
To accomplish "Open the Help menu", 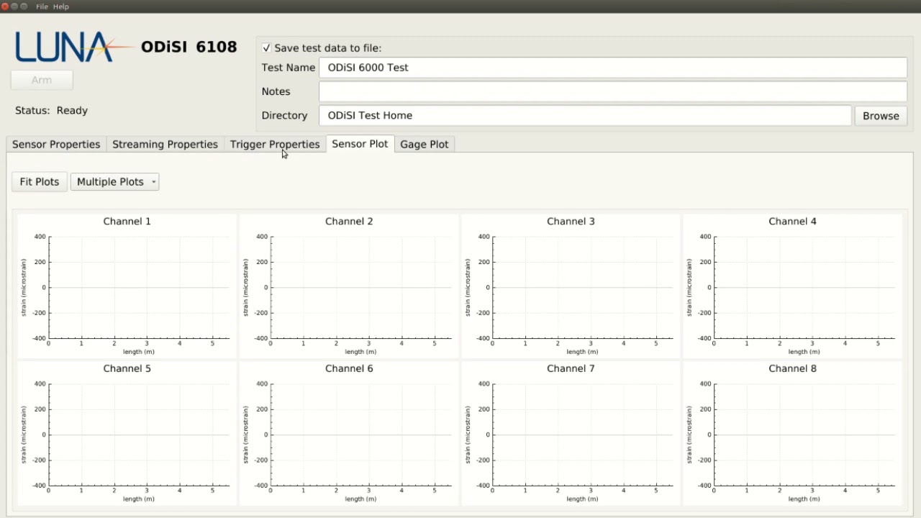I will click(61, 6).
